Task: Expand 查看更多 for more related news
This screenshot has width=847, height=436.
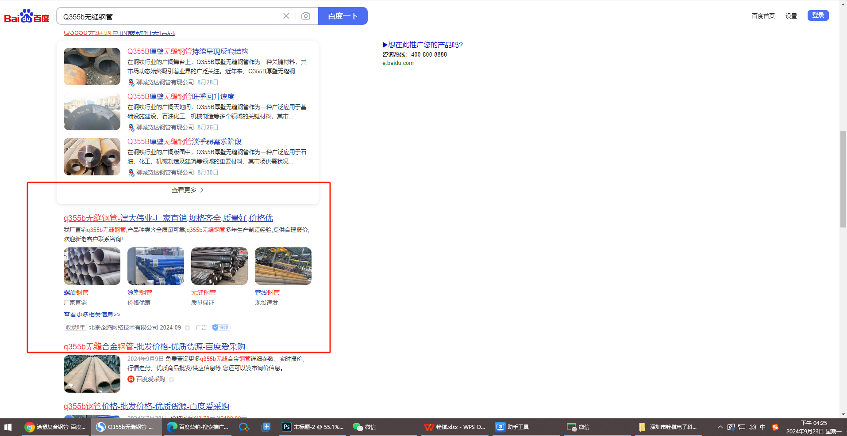Action: pyautogui.click(x=187, y=190)
